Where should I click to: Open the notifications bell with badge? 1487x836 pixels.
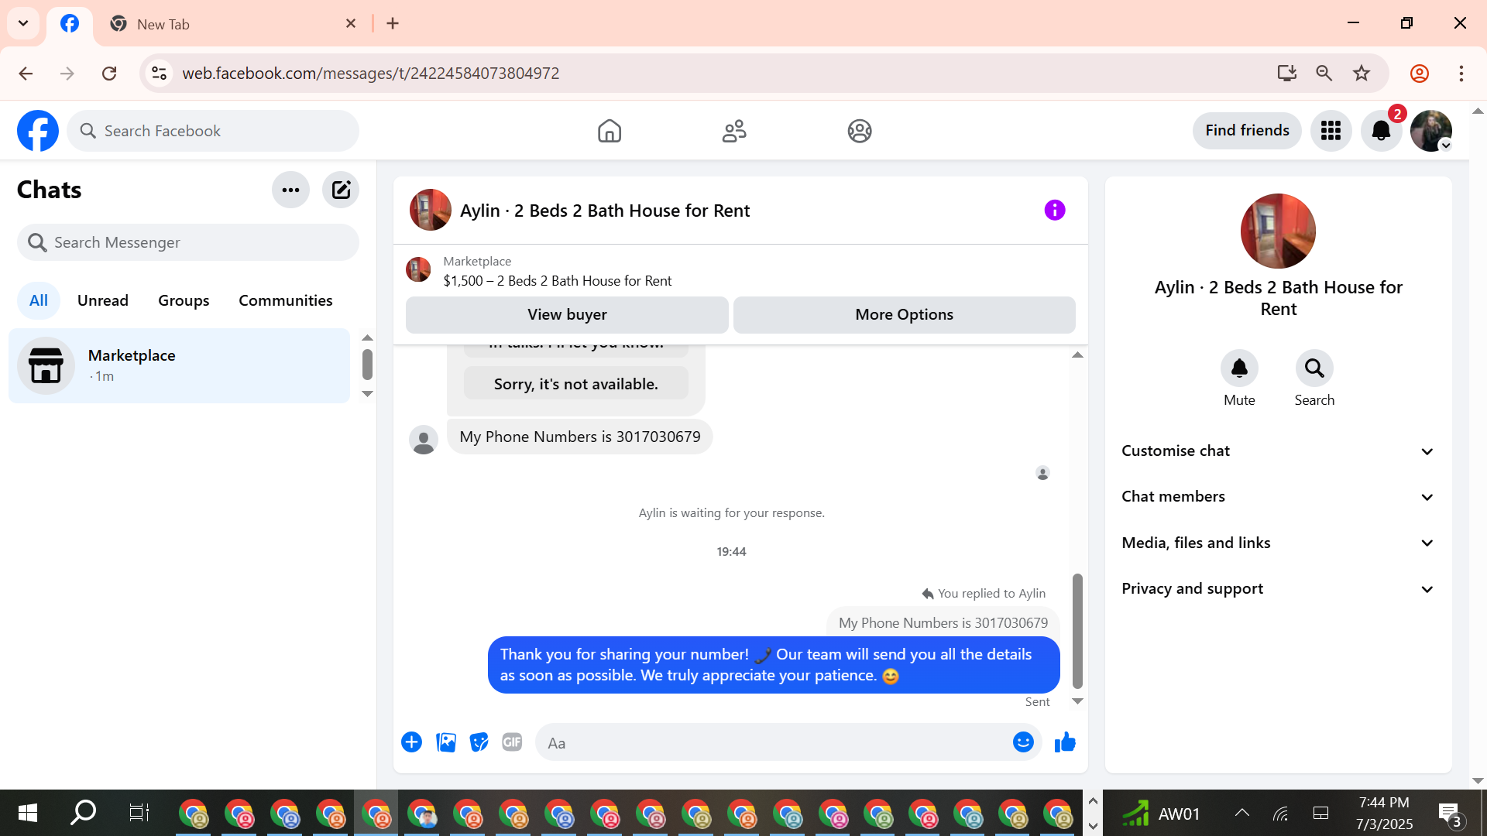click(1381, 131)
